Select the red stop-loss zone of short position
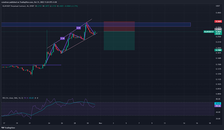The width and height of the screenshot is (224, 130). [119, 26]
